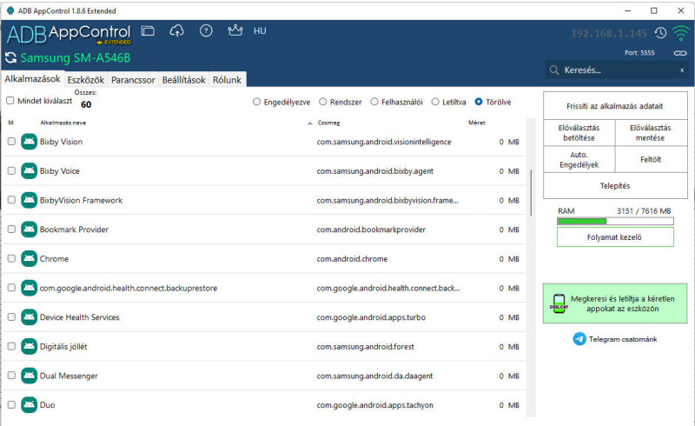Click the ADB AppControl logo
The width and height of the screenshot is (695, 426).
point(69,35)
